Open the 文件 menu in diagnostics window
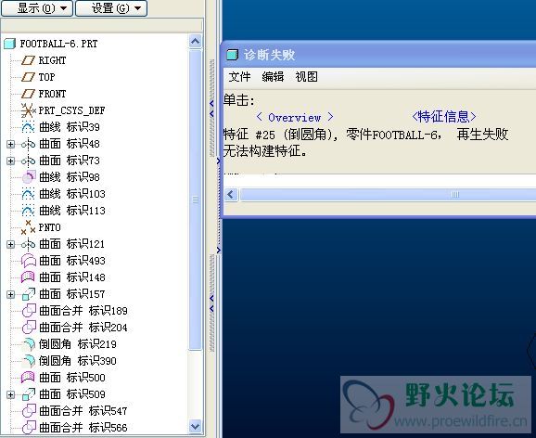This screenshot has width=536, height=438. click(239, 76)
